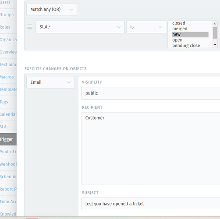This screenshot has width=220, height=219.
Task: Open SLAs in the admin sidebar
Action: tap(4, 127)
